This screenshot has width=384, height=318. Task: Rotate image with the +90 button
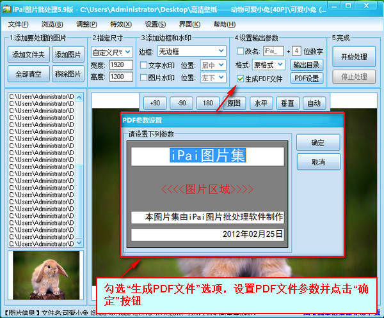pos(155,103)
